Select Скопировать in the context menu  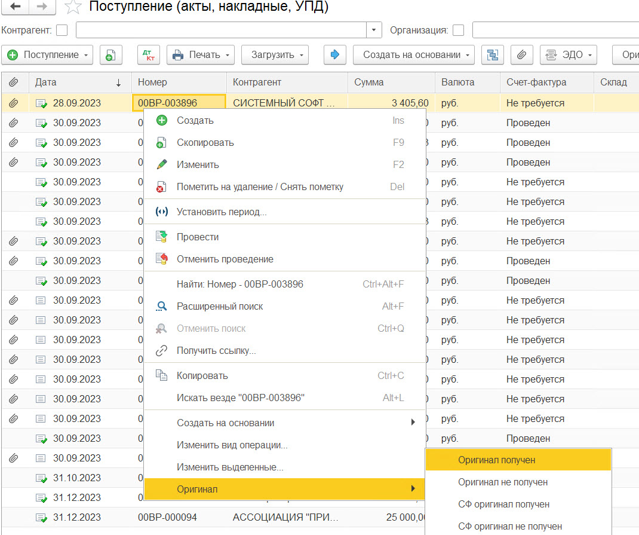point(205,143)
